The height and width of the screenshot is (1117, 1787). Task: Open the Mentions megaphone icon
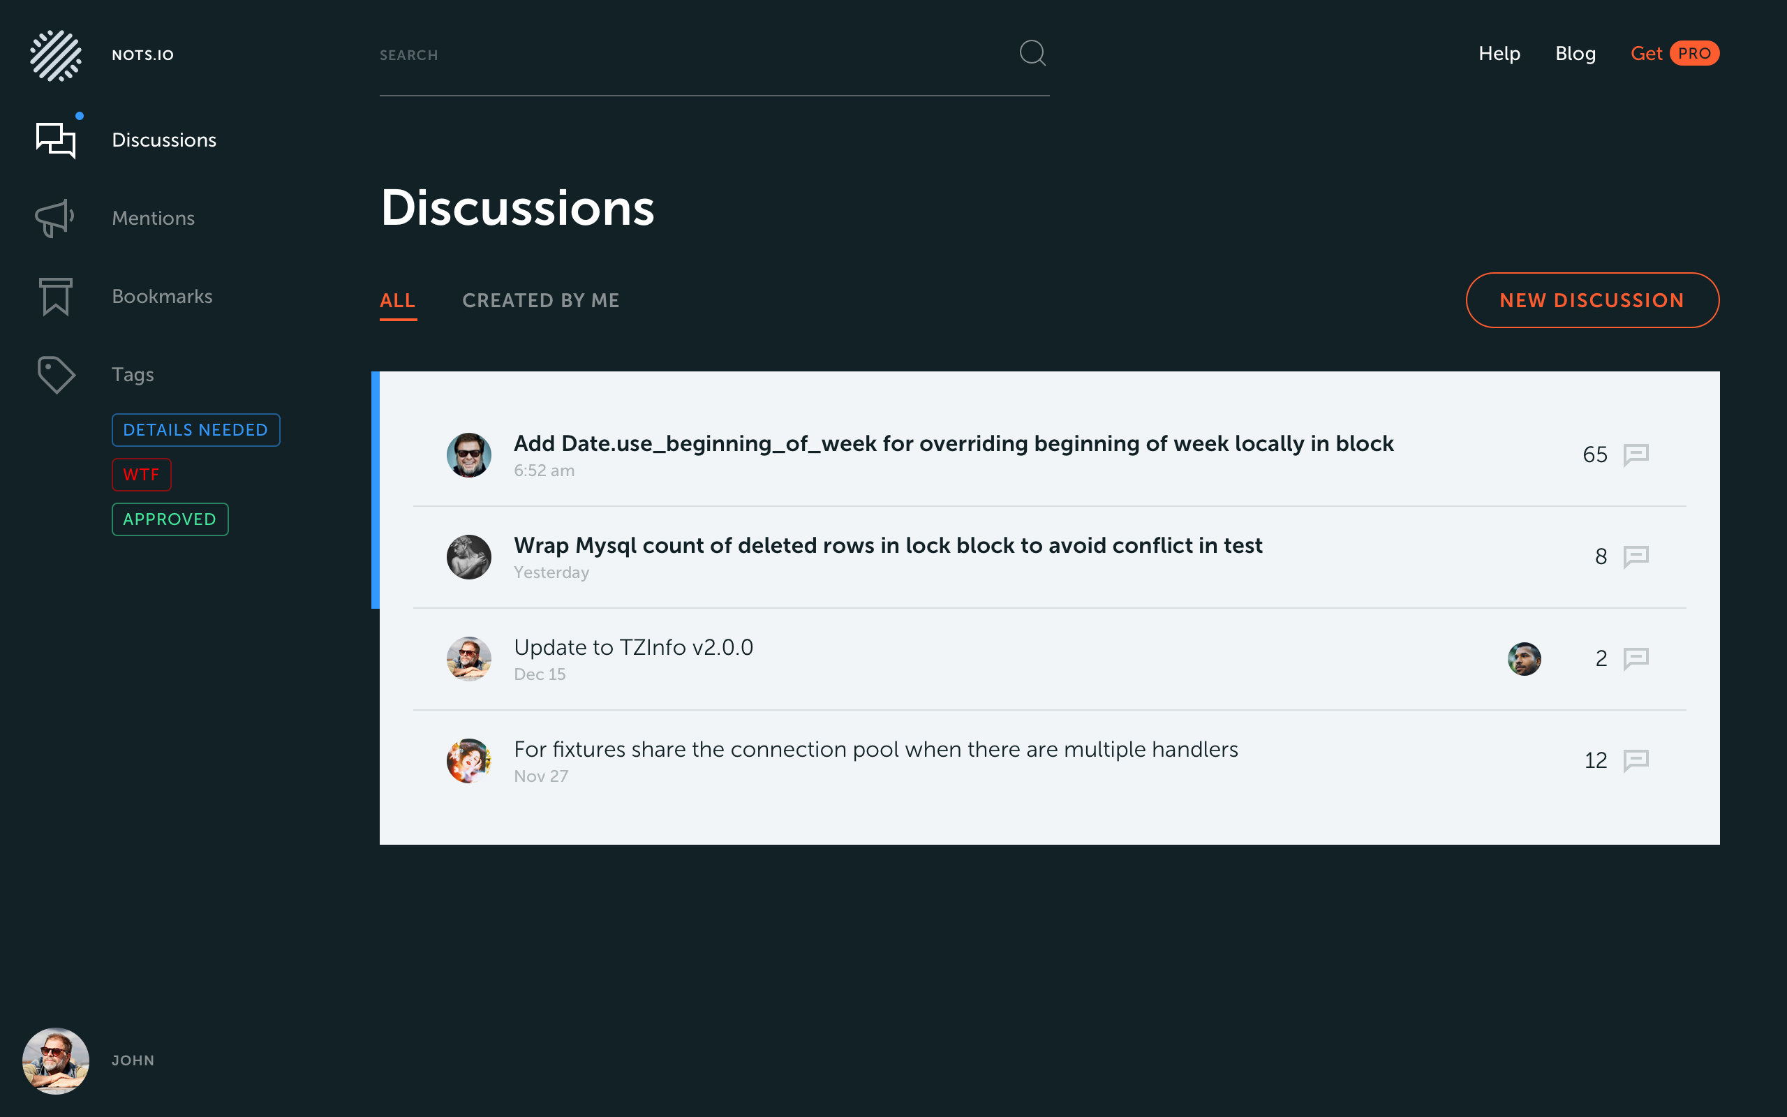coord(54,218)
